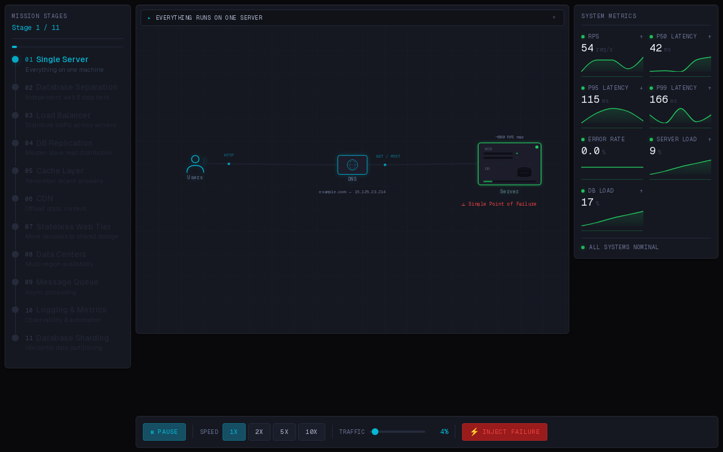Screen dimensions: 723x452
Task: Select stage 06 CDN
Action: 68,203
